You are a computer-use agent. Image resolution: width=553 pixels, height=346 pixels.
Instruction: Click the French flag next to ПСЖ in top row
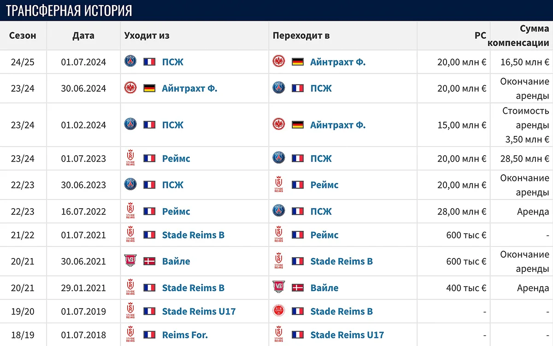point(149,62)
